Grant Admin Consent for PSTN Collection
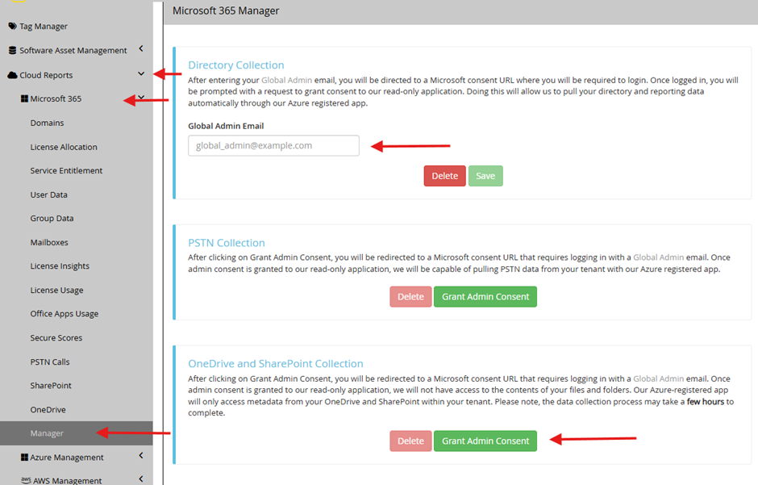This screenshot has width=758, height=485. coord(485,297)
